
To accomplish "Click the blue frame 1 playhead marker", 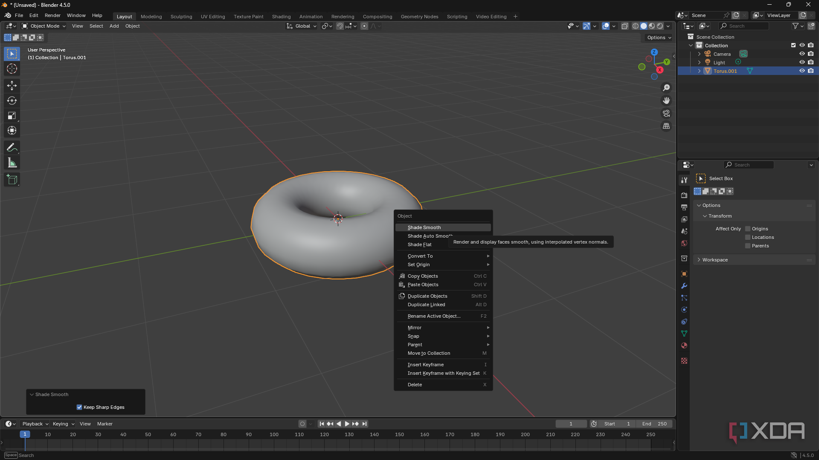I will point(25,434).
